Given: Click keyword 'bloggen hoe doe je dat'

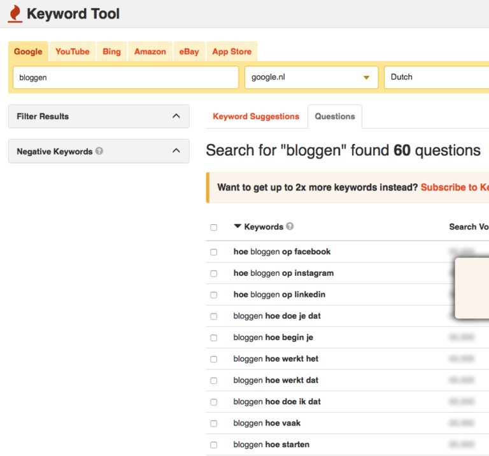Looking at the screenshot, I should tap(277, 317).
